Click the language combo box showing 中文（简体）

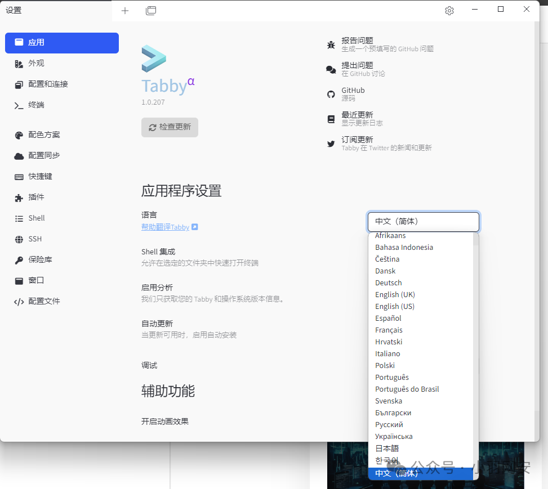coord(423,222)
